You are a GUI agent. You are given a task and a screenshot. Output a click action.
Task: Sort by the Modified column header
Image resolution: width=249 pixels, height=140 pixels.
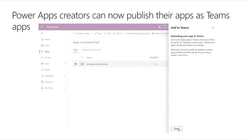(x=154, y=58)
